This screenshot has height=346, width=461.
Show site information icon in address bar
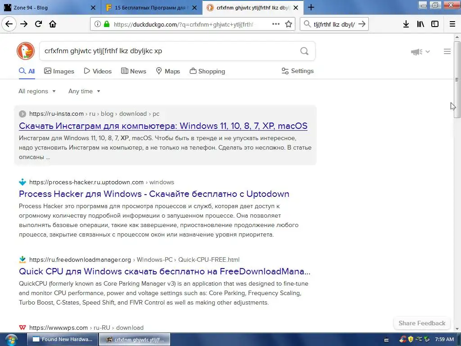click(x=97, y=24)
